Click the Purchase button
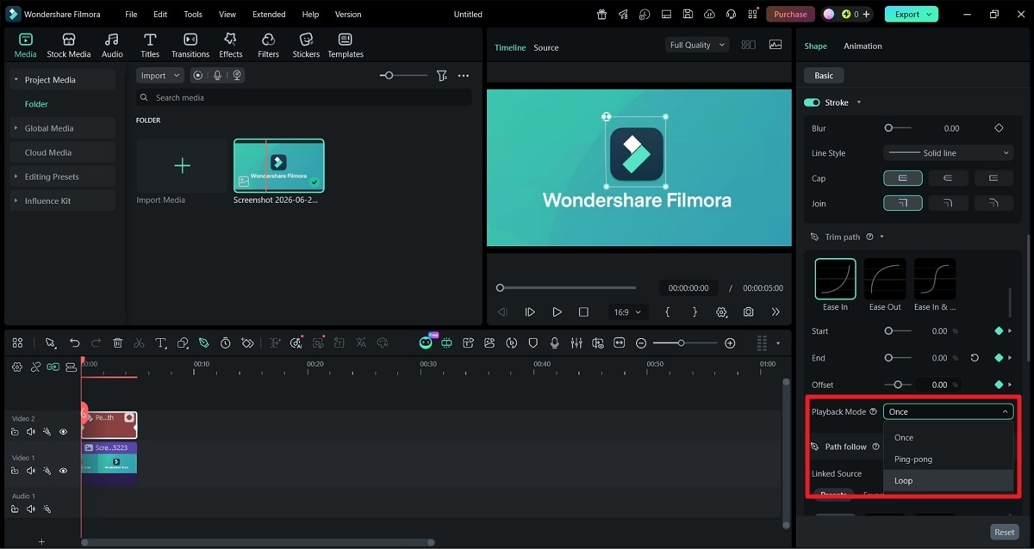This screenshot has width=1034, height=549. click(x=790, y=15)
